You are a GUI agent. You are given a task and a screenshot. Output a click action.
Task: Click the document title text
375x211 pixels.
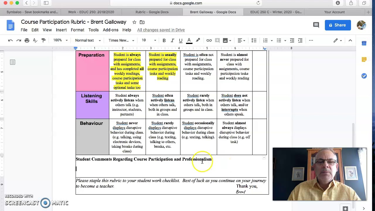pyautogui.click(x=74, y=22)
